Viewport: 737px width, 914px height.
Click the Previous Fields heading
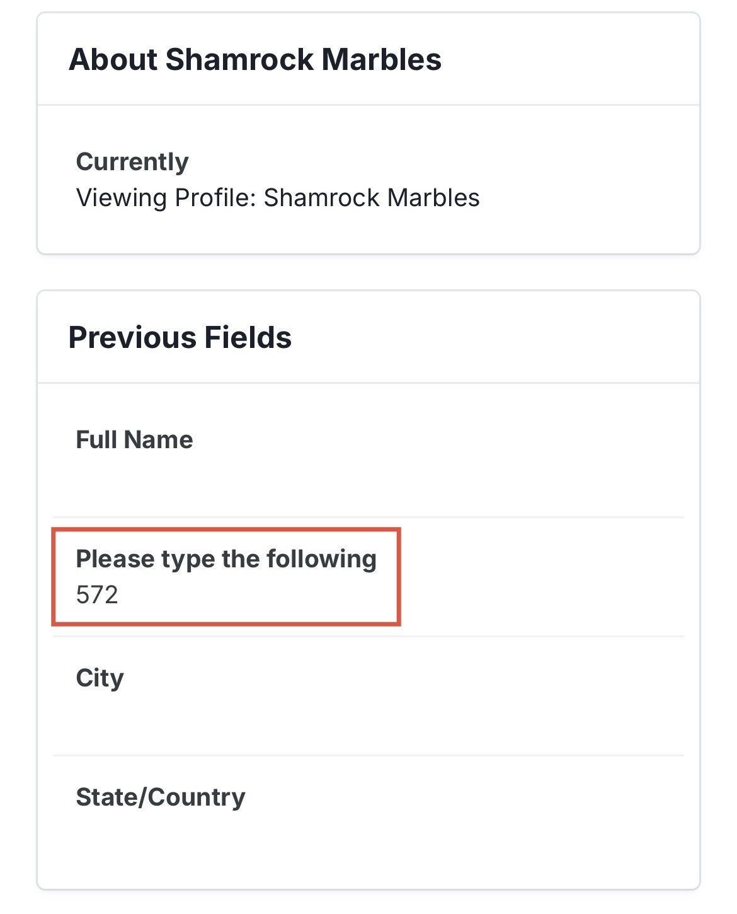[x=180, y=338]
